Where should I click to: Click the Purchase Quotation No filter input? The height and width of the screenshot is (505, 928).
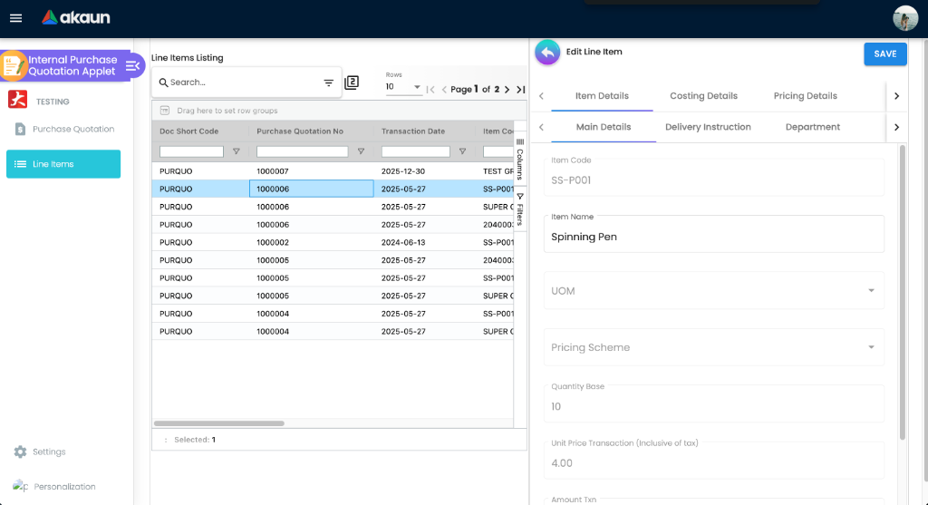point(302,151)
